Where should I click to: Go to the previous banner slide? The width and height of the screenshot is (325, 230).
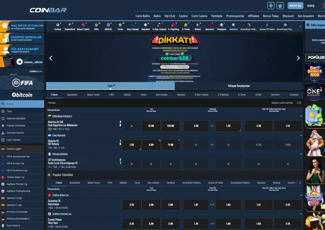tap(51, 58)
